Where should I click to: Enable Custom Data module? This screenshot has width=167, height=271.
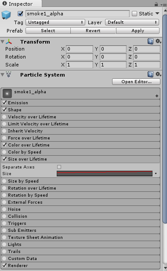(4, 259)
